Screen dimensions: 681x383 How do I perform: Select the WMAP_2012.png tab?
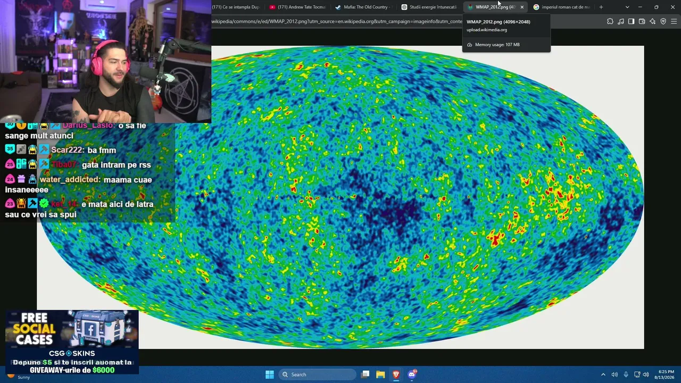[495, 7]
